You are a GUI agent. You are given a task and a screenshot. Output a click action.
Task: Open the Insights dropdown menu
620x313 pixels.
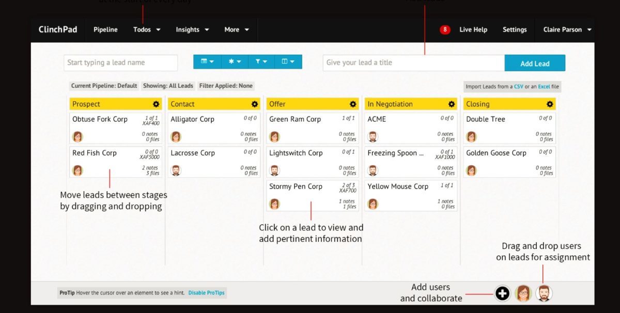[x=192, y=29]
